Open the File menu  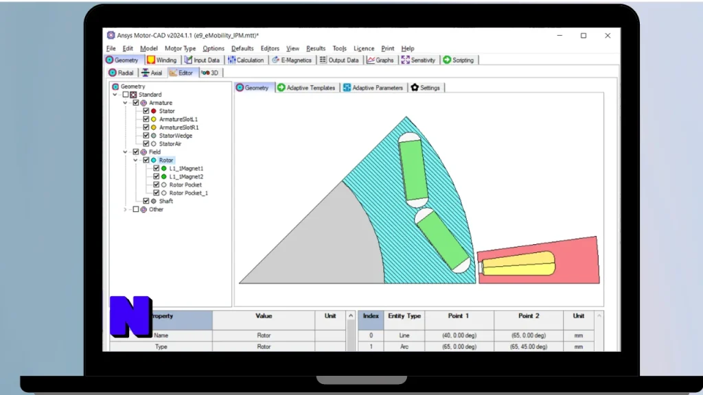pyautogui.click(x=111, y=49)
